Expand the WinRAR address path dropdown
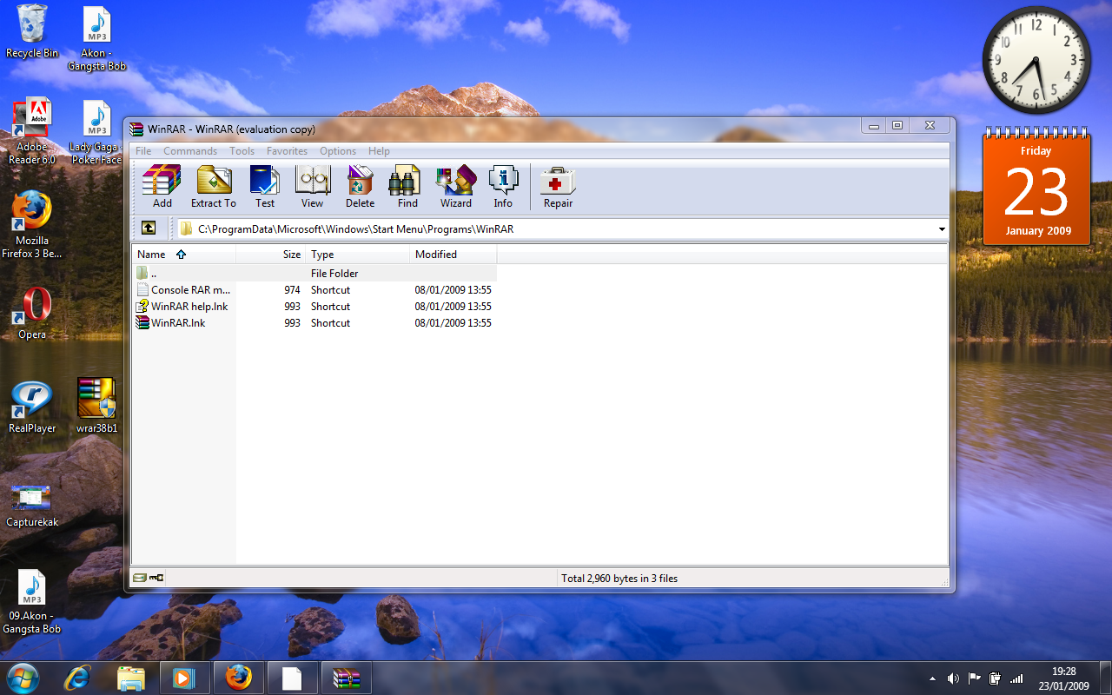Viewport: 1112px width, 695px height. coord(942,229)
